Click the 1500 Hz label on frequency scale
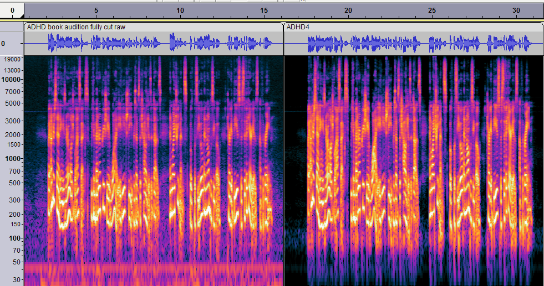 point(13,144)
